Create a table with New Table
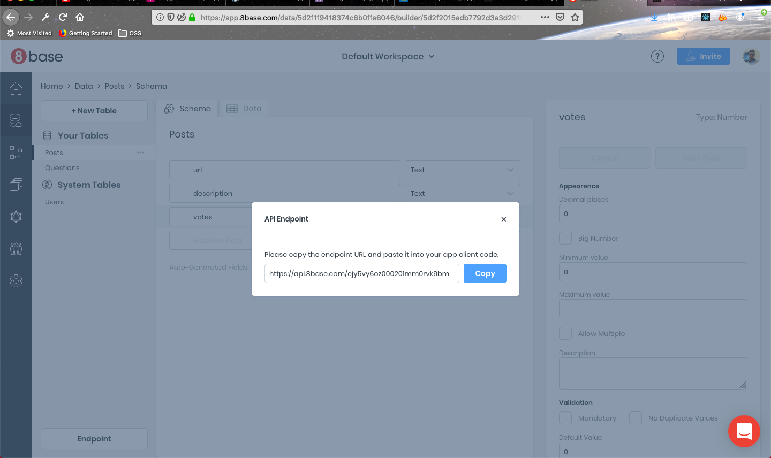This screenshot has height=458, width=771. [x=94, y=111]
